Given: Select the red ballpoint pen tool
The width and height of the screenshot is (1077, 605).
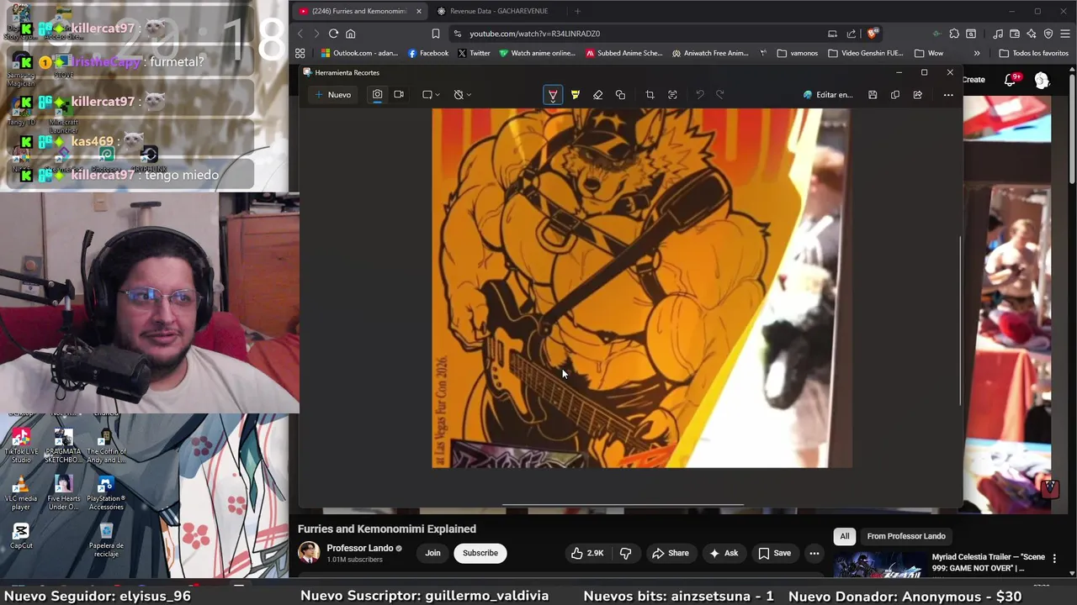Looking at the screenshot, I should click(x=553, y=95).
